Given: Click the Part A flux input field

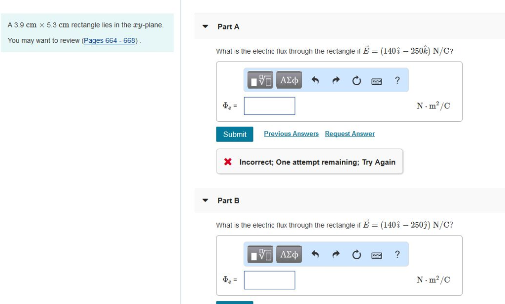Looking at the screenshot, I should 269,106.
